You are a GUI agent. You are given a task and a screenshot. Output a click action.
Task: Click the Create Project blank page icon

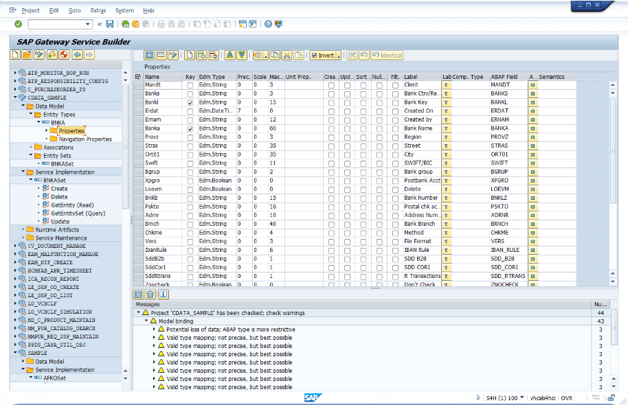[16, 55]
